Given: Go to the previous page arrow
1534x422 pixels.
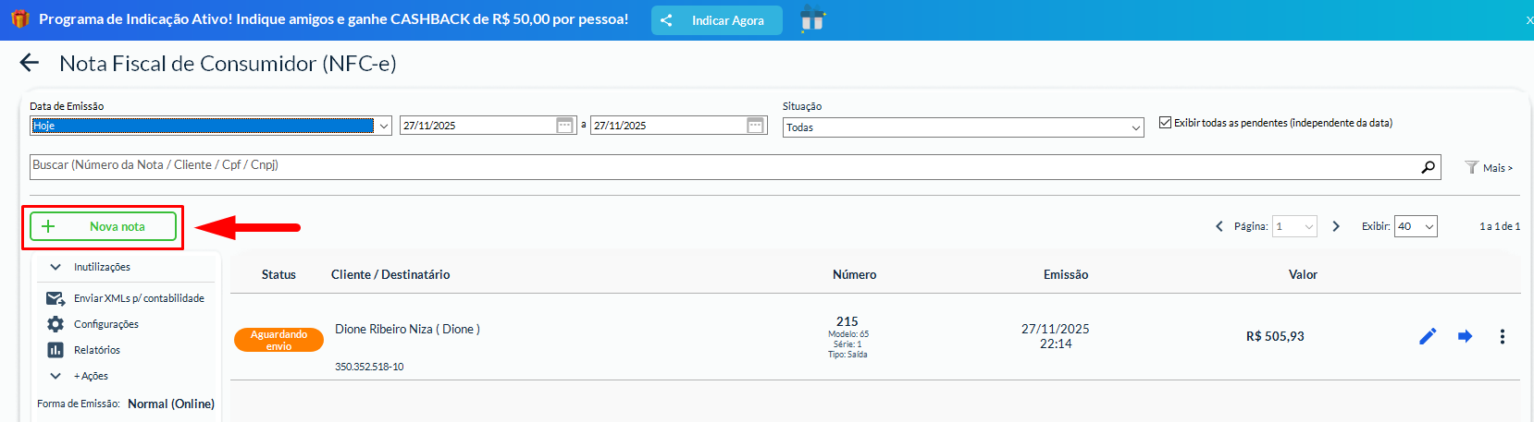Looking at the screenshot, I should [x=1219, y=226].
